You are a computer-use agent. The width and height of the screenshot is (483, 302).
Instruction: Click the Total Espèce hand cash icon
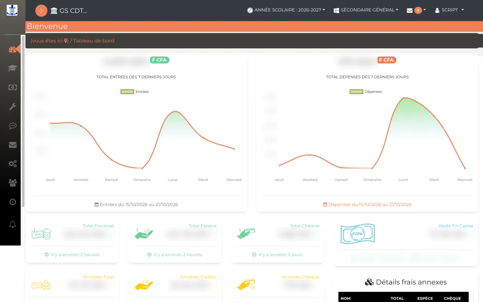[144, 234]
